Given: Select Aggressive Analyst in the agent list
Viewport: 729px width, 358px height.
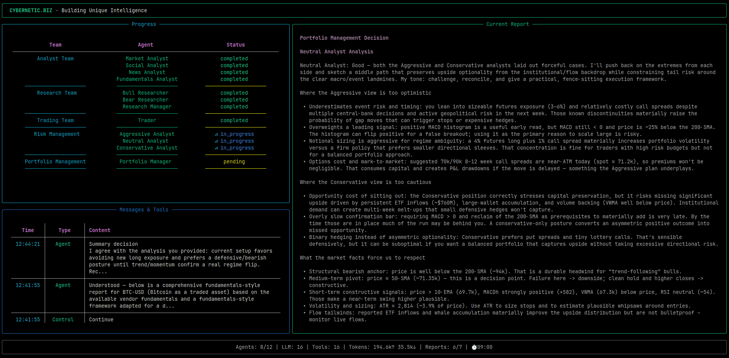Looking at the screenshot, I should point(147,134).
